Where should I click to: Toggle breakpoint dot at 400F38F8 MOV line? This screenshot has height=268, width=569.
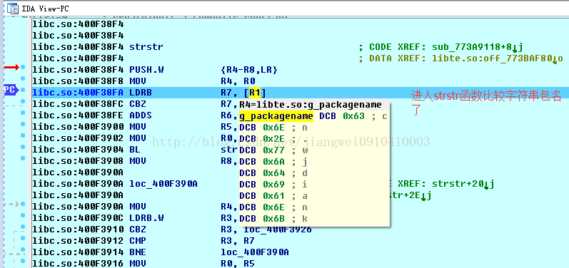point(23,78)
